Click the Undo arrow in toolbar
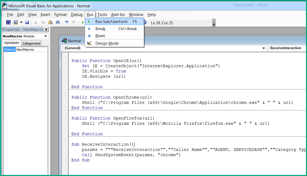 coord(67,22)
